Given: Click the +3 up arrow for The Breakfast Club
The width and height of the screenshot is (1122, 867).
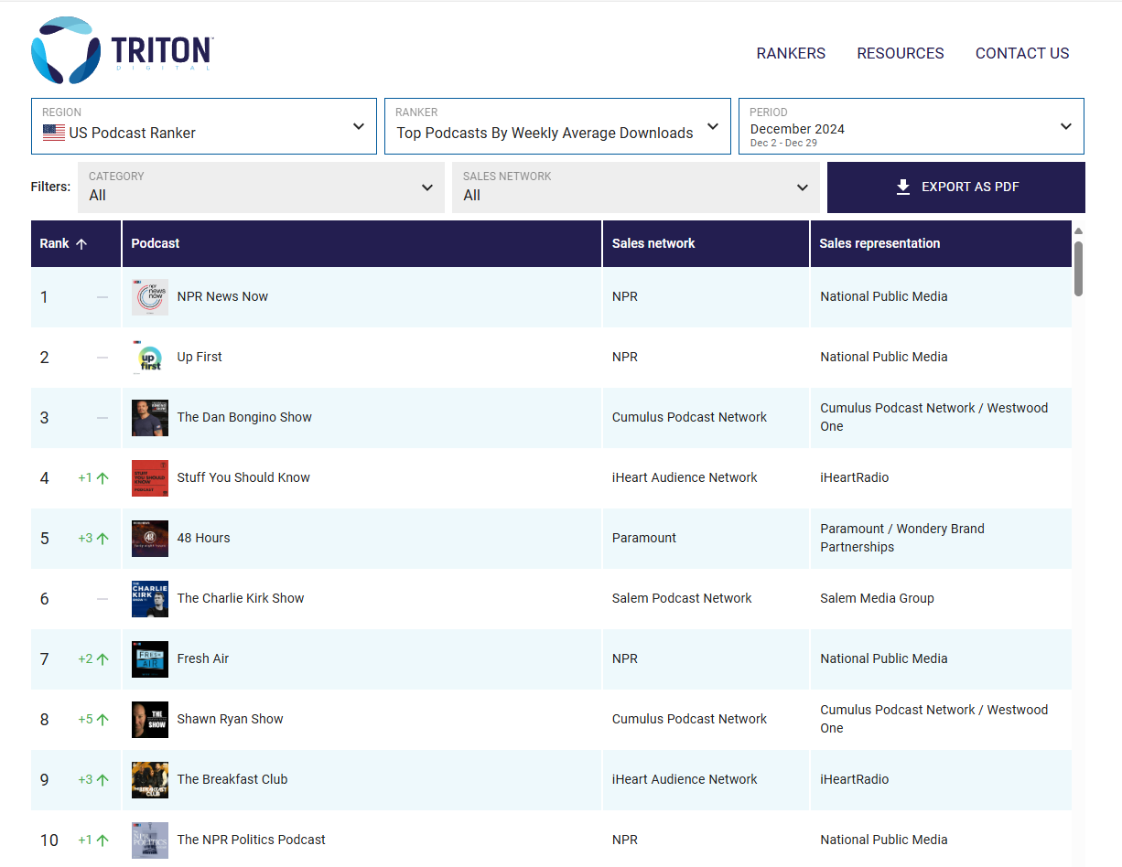Looking at the screenshot, I should click(x=102, y=779).
